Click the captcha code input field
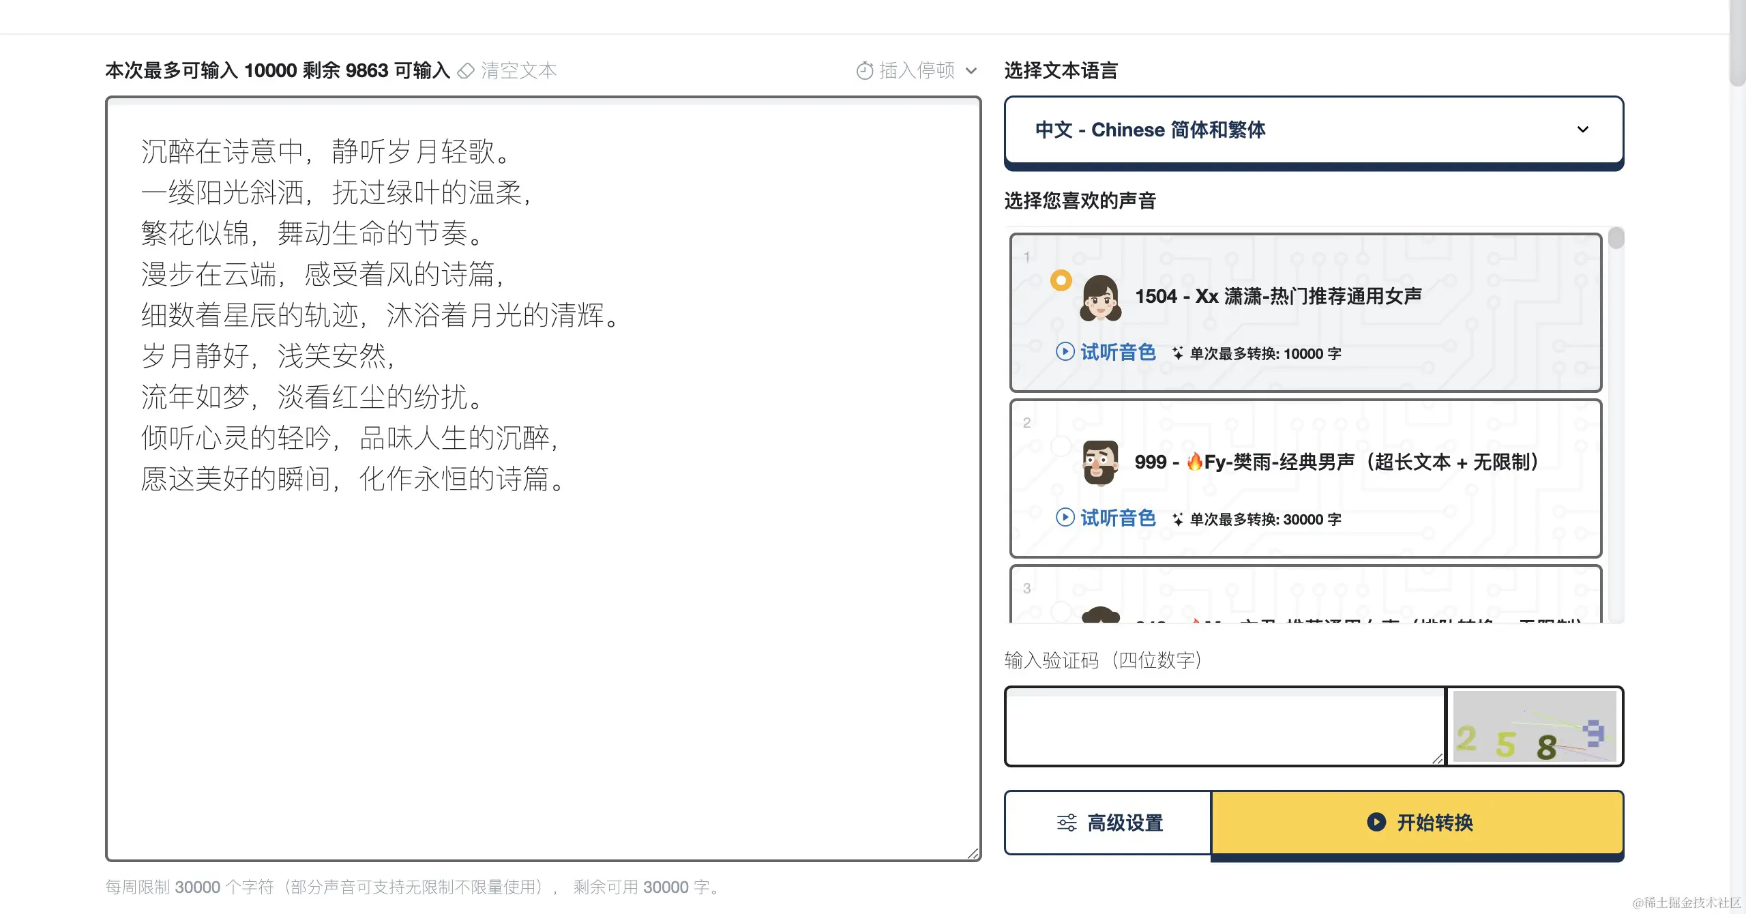This screenshot has width=1746, height=914. (1224, 726)
